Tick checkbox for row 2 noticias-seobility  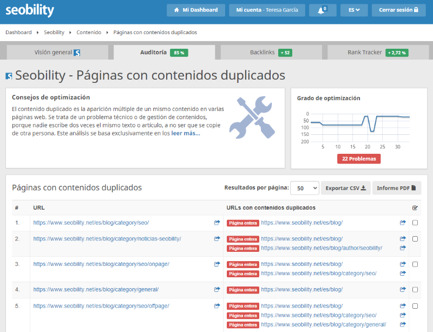click(x=415, y=239)
